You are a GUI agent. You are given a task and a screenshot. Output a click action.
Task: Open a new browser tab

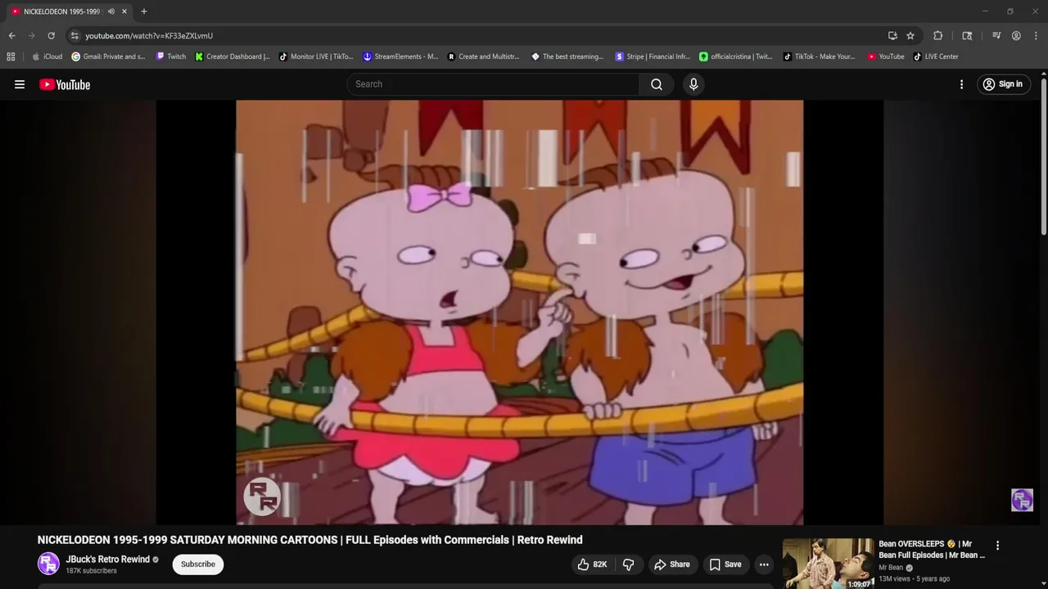pos(144,11)
